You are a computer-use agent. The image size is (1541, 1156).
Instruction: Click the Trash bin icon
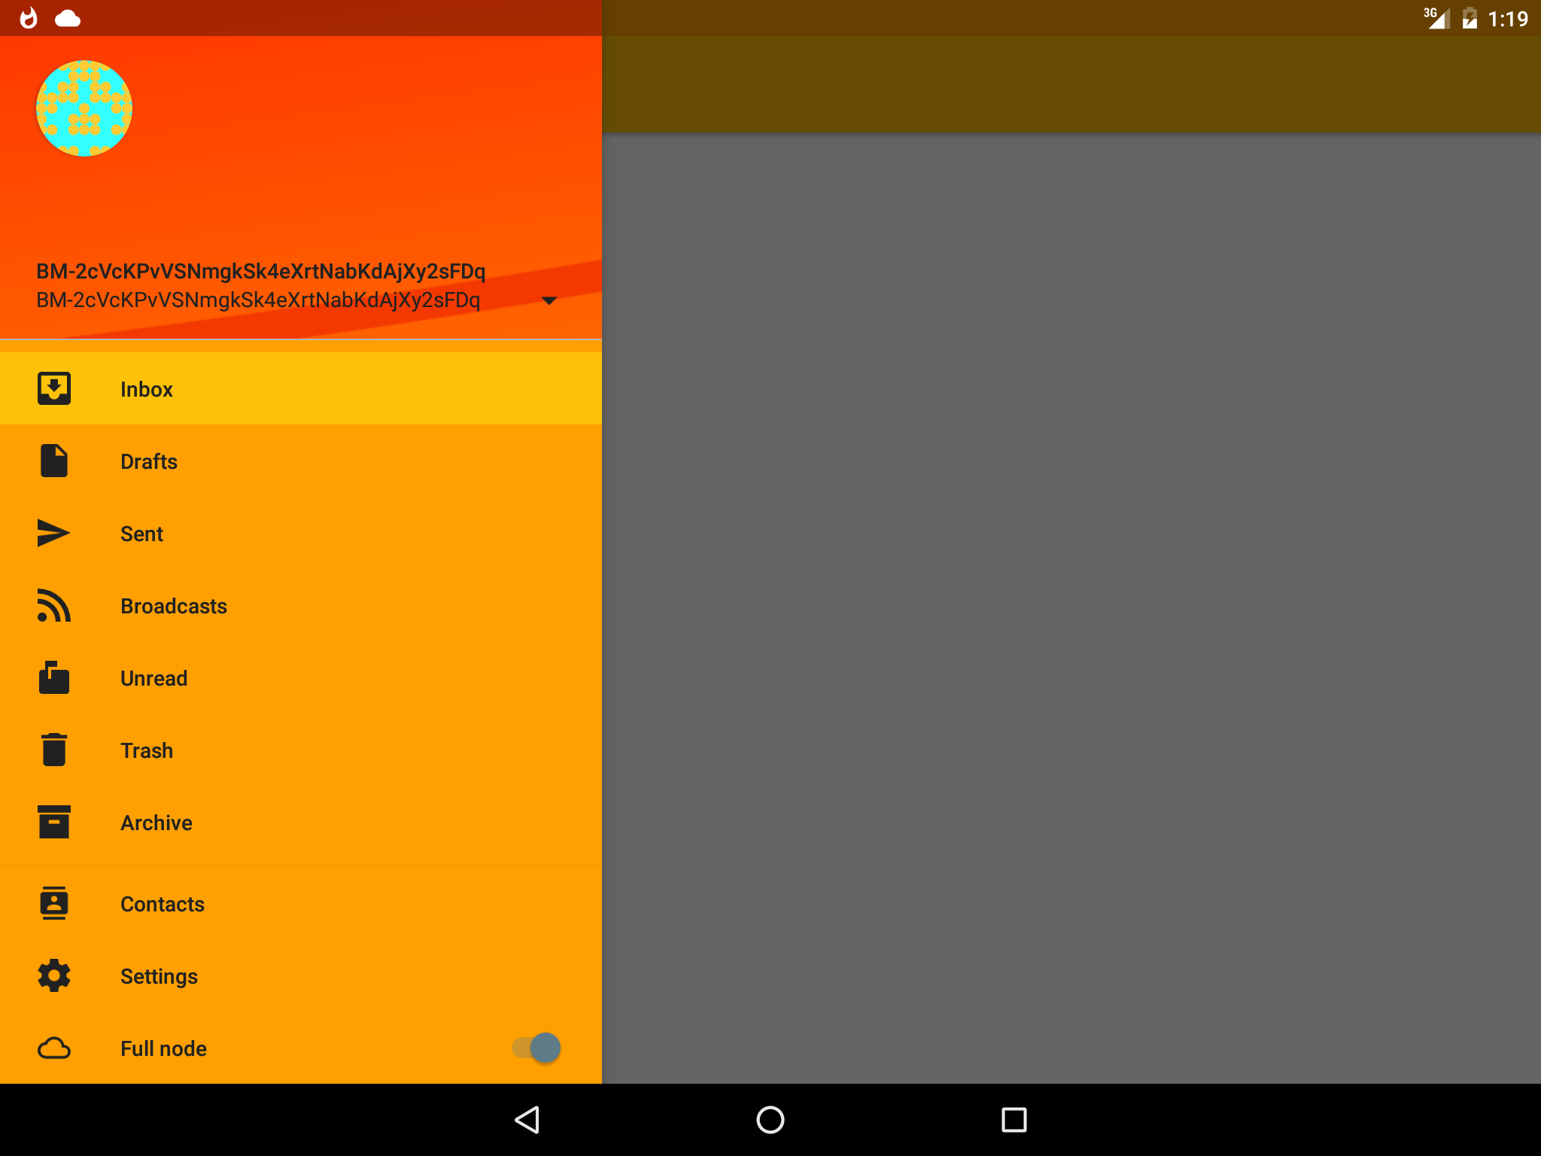tap(55, 750)
